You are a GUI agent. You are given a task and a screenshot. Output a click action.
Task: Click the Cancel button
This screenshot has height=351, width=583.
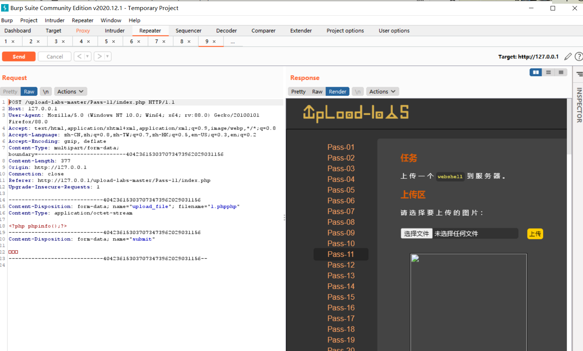[55, 57]
